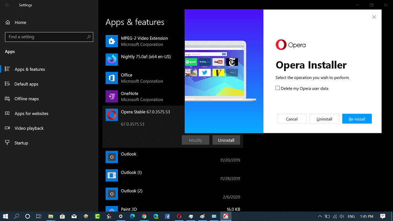Click the ENG language indicator

(351, 216)
